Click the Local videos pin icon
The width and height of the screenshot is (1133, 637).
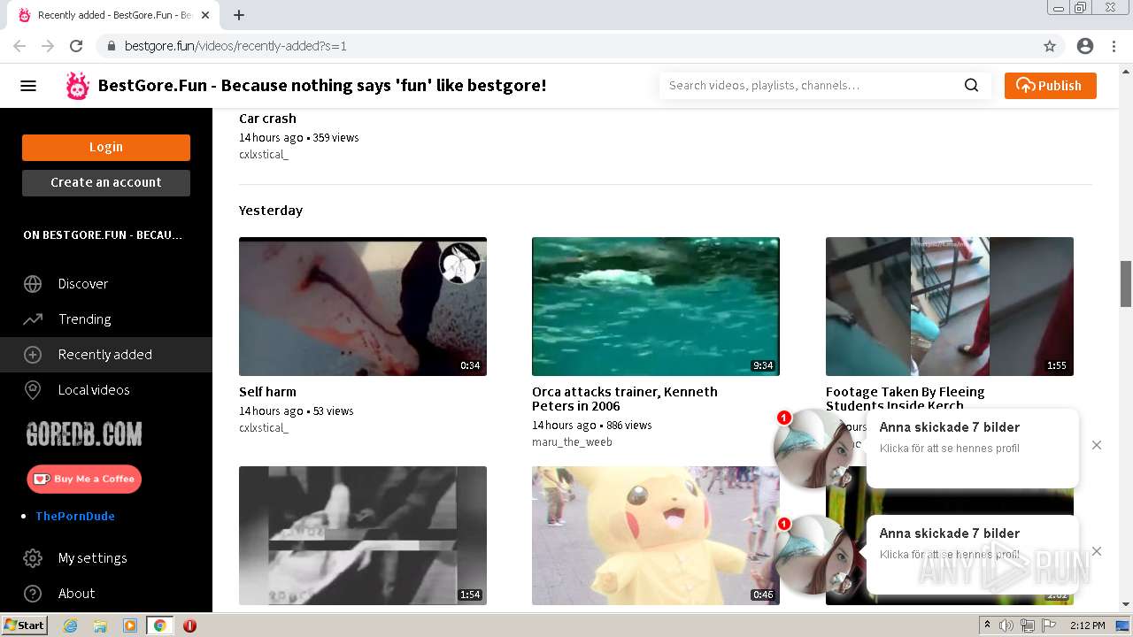[33, 390]
